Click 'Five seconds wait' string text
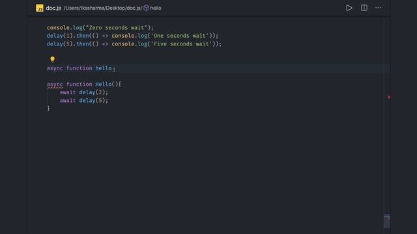This screenshot has width=417, height=234. [x=181, y=44]
